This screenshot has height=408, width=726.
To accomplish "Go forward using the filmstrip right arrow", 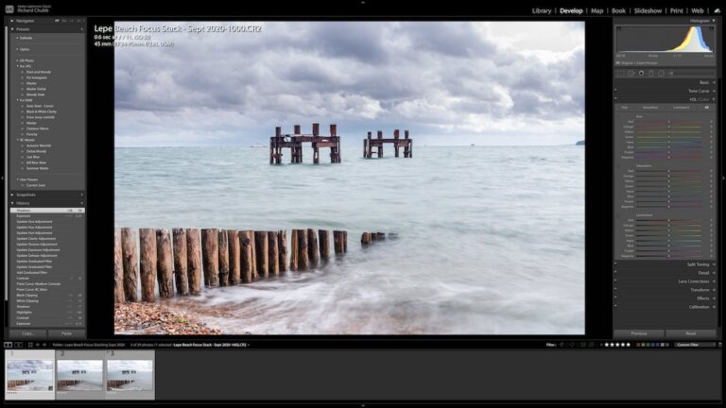I will 44,345.
